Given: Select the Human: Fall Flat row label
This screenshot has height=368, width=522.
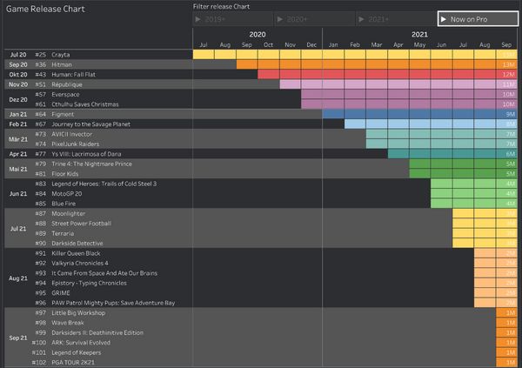Looking at the screenshot, I should (74, 75).
